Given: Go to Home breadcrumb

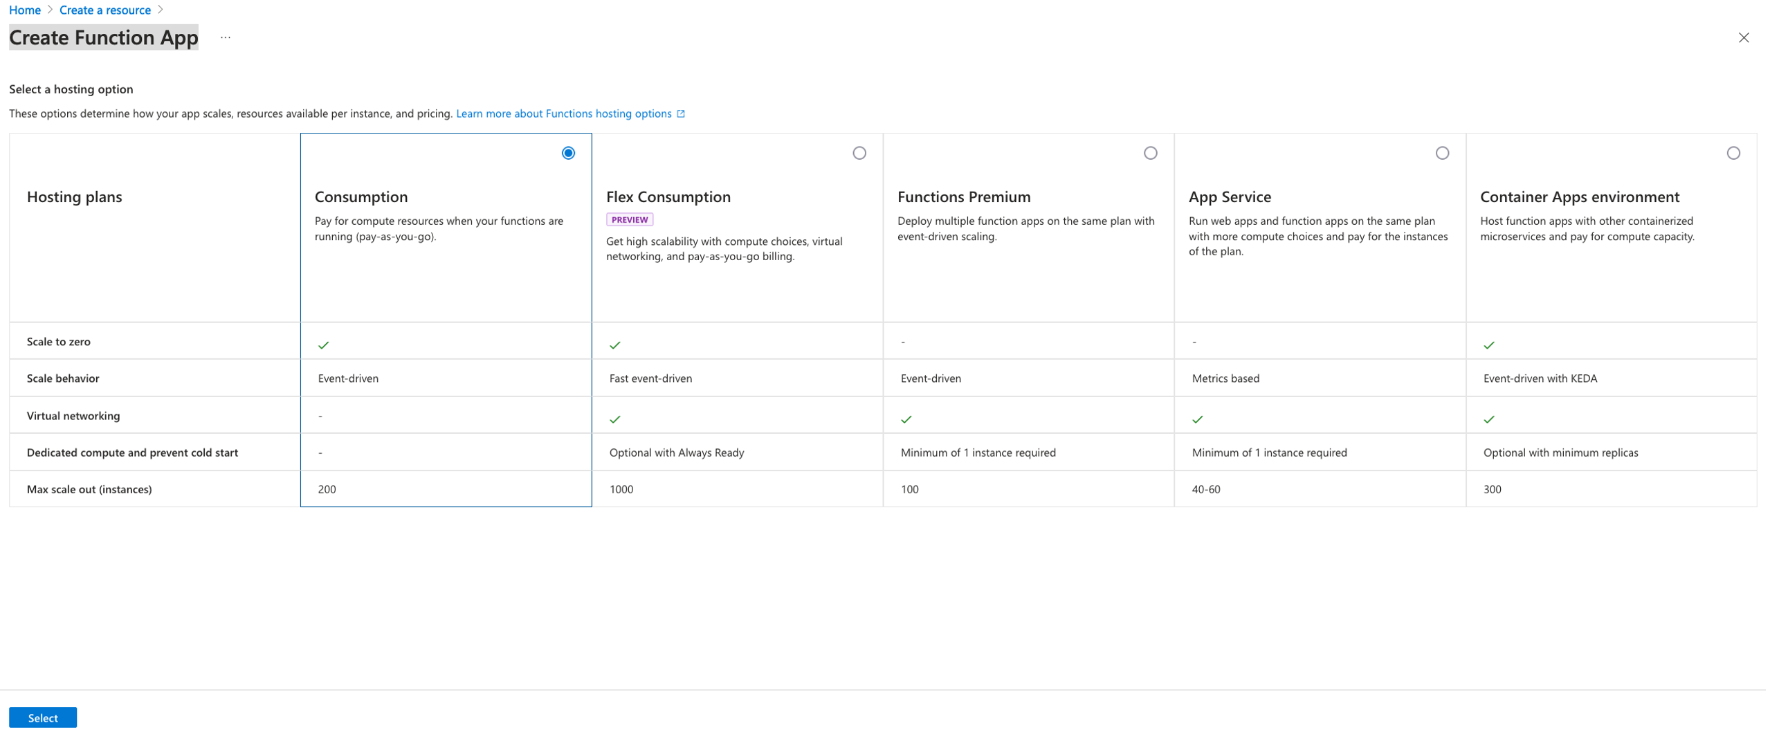Looking at the screenshot, I should (x=25, y=10).
